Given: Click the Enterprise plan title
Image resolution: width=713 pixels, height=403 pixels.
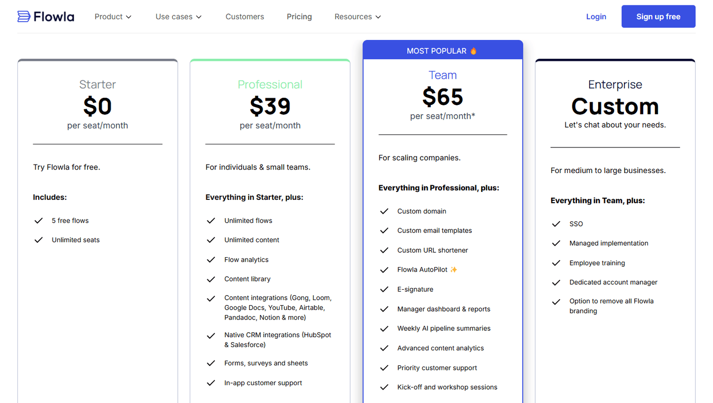Looking at the screenshot, I should point(615,85).
